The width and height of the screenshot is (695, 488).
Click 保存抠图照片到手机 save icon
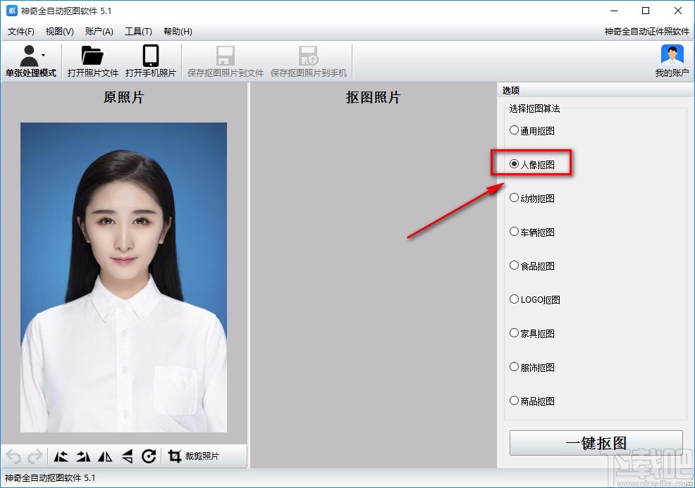tap(309, 56)
